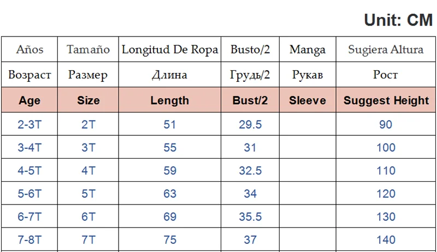Click the suggested height 90 cell
Viewport: 437px width, 252px height.
pyautogui.click(x=386, y=124)
